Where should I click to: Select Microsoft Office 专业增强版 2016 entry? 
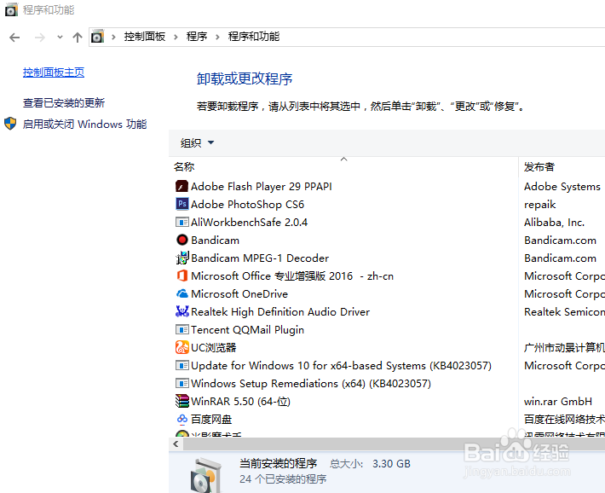click(292, 275)
